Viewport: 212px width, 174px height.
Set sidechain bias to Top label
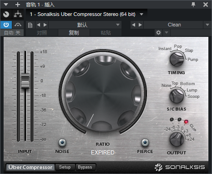pyautogui.click(x=175, y=83)
